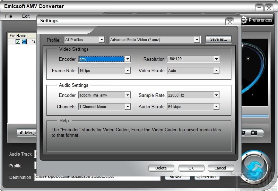
Task: Open the Advance Media Video format dropdown
Action: [x=197, y=40]
